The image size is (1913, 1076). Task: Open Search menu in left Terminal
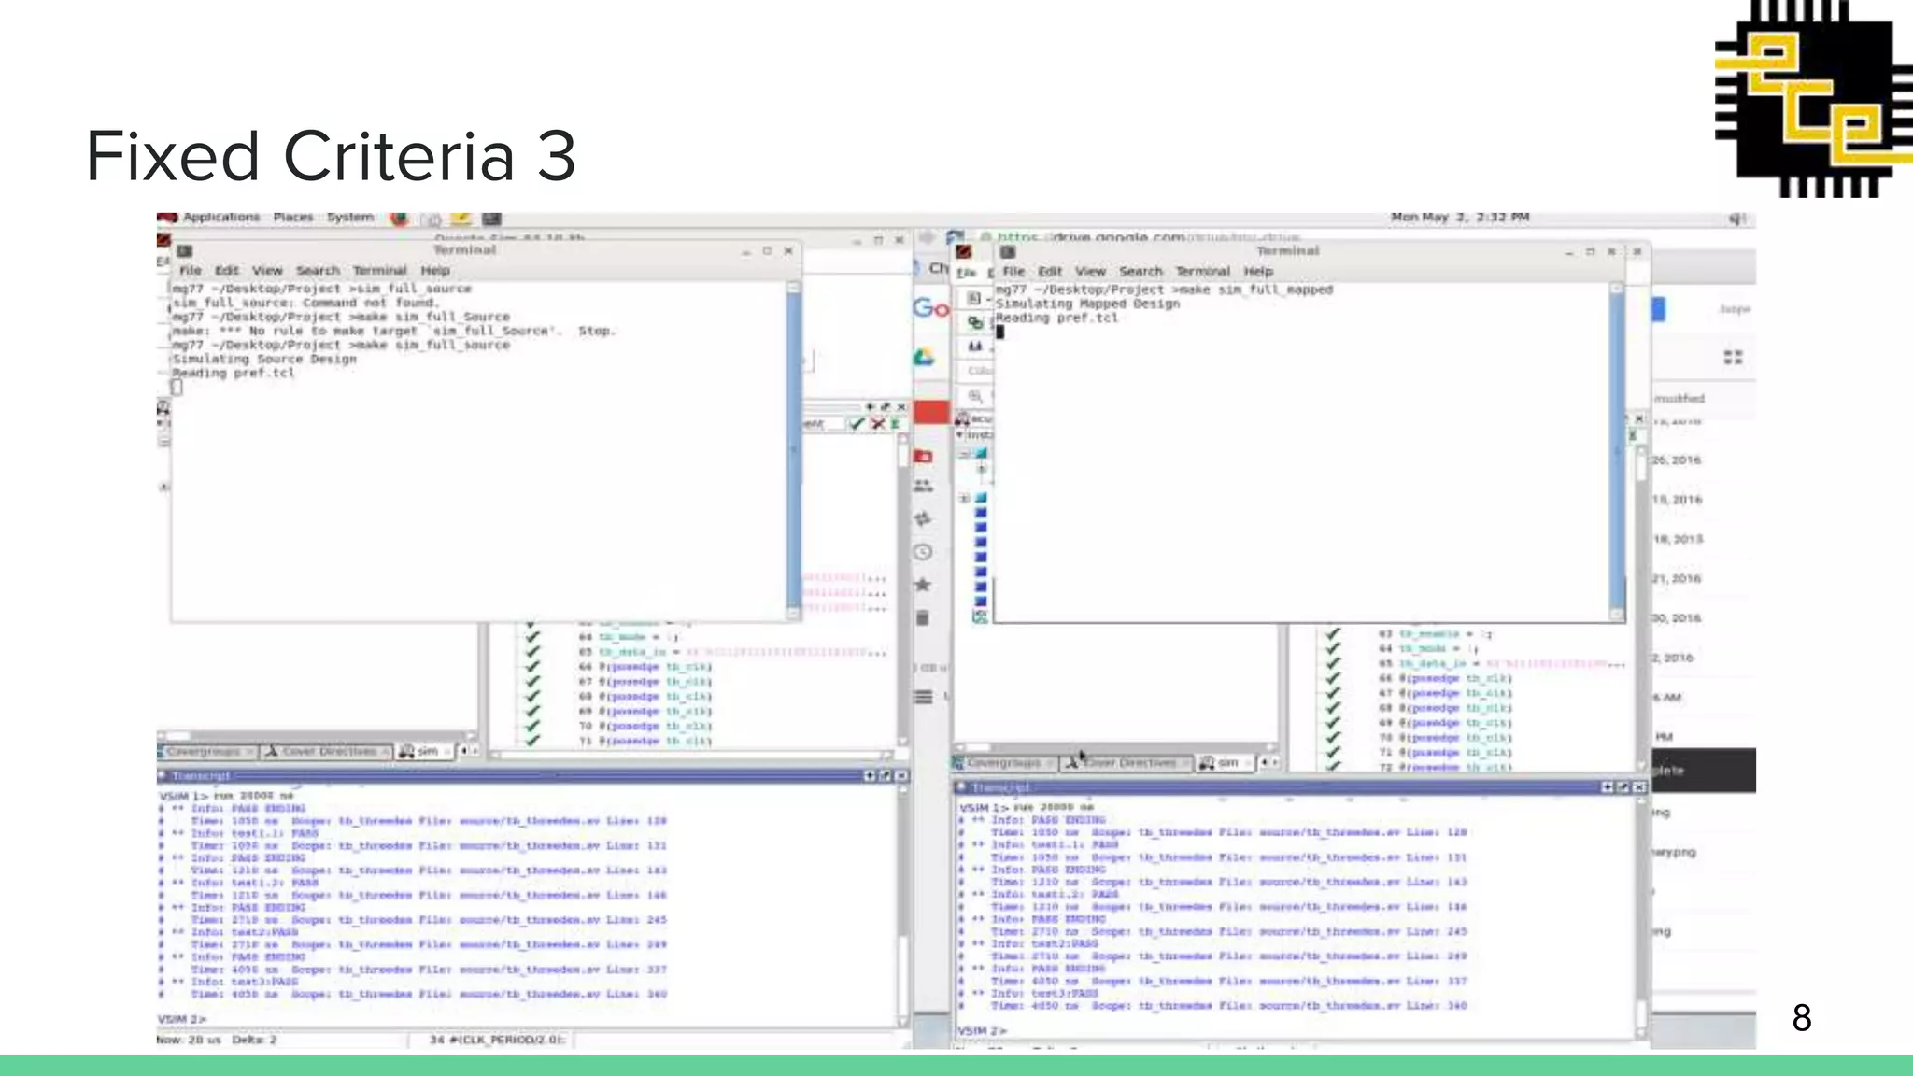pos(318,271)
